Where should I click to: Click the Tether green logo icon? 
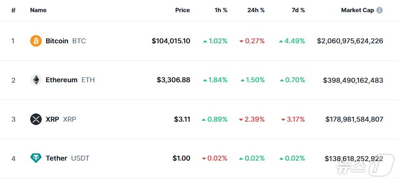[36, 158]
